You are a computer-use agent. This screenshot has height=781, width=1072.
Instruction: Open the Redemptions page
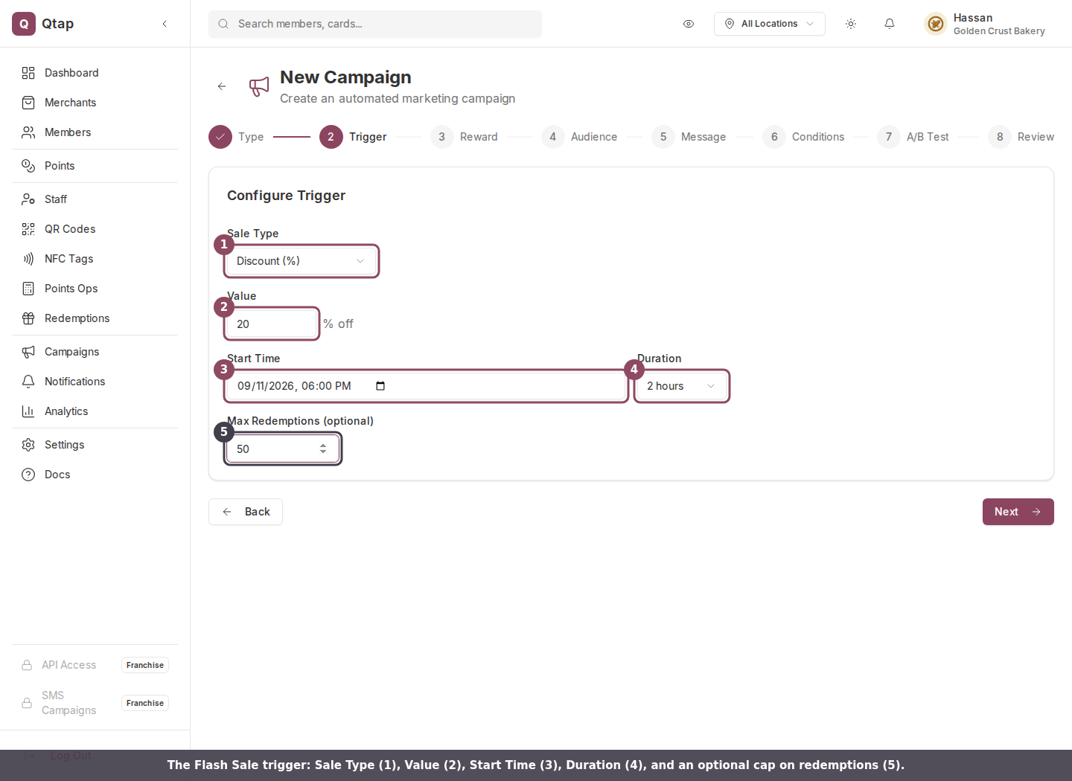[x=95, y=318]
